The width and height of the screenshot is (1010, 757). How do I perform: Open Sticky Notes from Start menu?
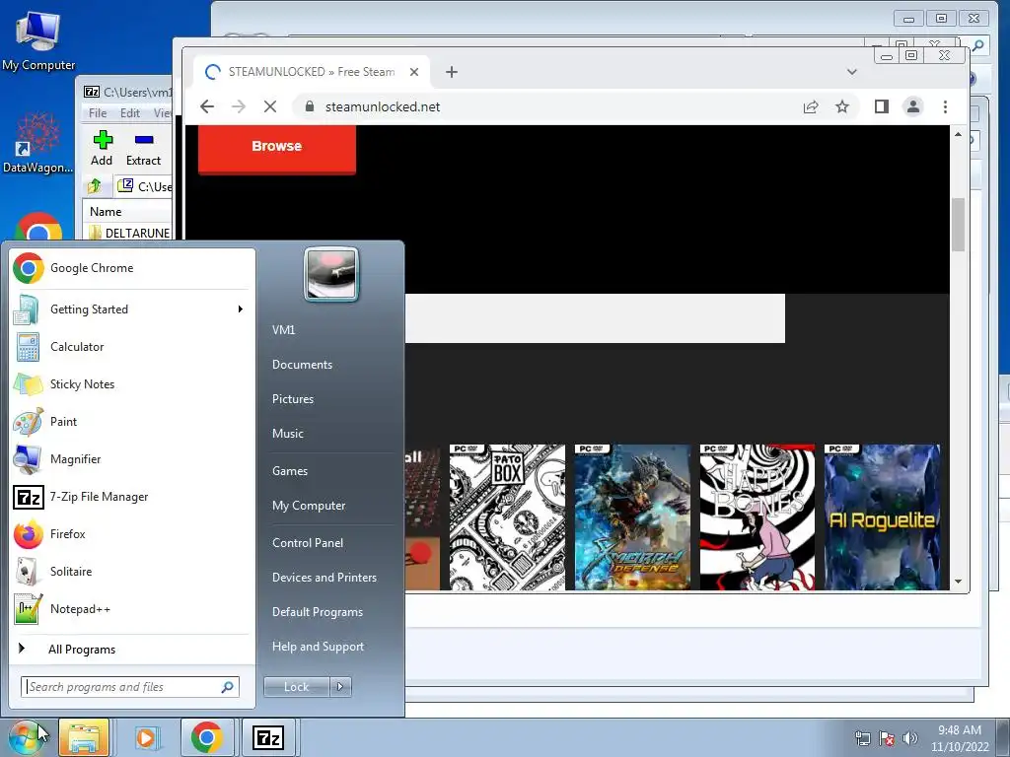132,384
